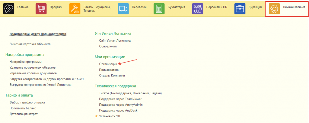309x123 pixels.
Task: Click the Мои организации heading
Action: coord(110,57)
